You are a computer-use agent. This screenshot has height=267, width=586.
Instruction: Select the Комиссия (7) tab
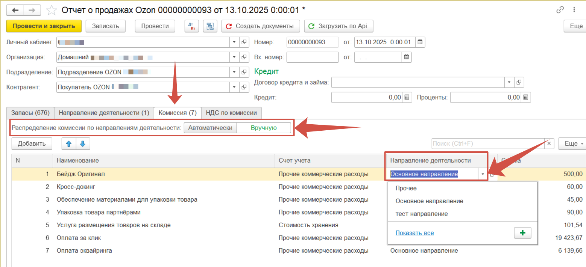point(178,113)
